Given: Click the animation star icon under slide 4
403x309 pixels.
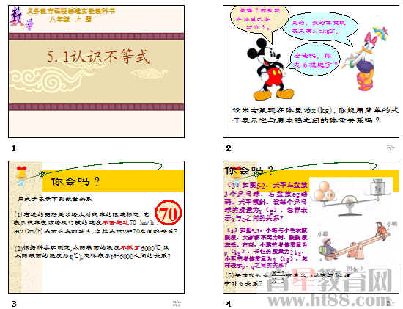Looking at the screenshot, I should click(x=391, y=303).
